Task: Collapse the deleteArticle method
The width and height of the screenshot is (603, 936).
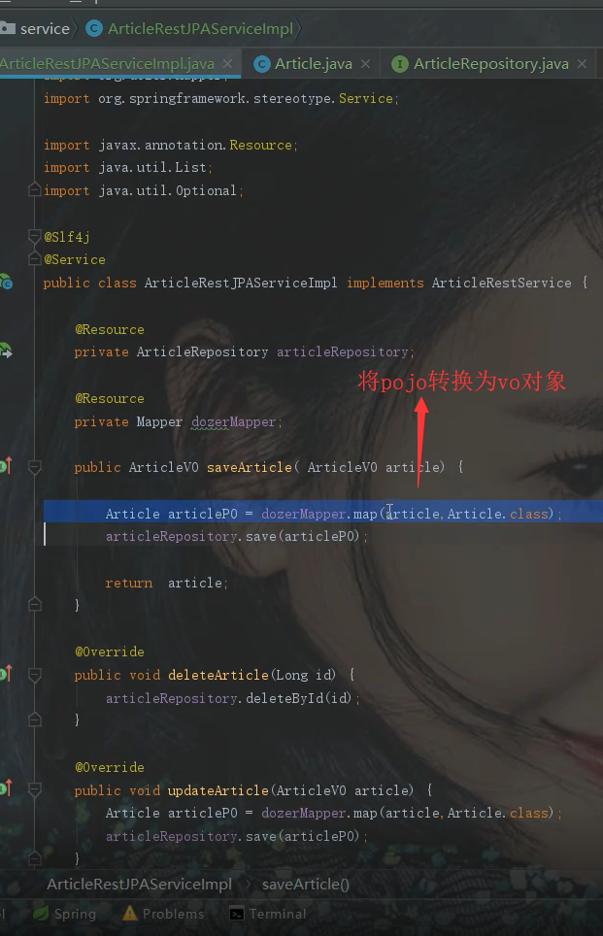Action: 35,675
